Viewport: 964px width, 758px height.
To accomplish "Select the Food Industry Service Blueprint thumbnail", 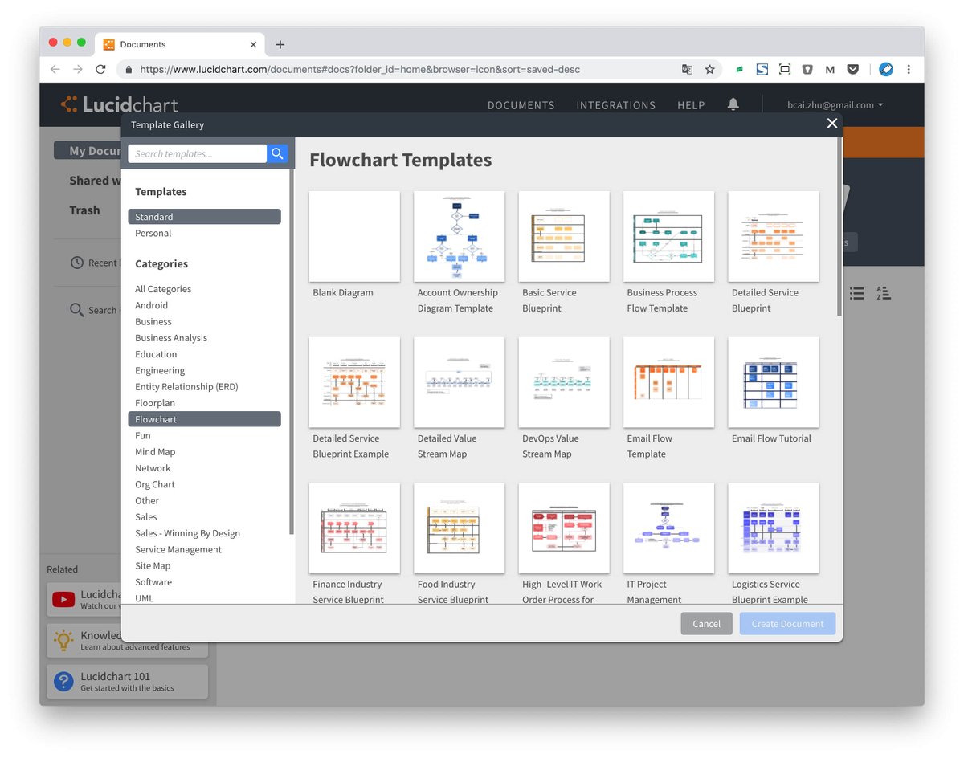I will 460,528.
